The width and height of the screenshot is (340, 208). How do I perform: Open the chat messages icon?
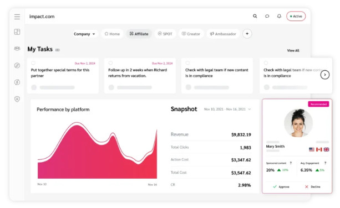click(x=267, y=16)
